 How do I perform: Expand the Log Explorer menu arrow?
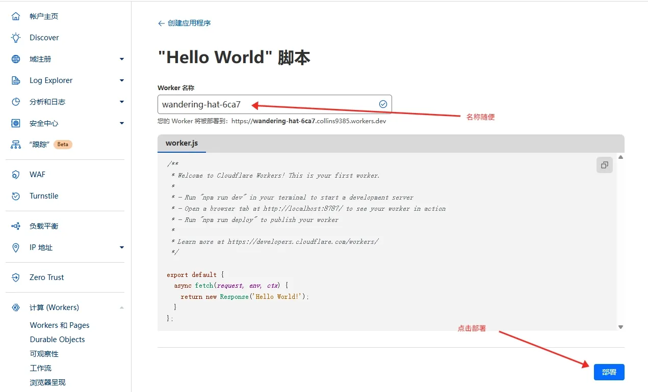[x=122, y=80]
